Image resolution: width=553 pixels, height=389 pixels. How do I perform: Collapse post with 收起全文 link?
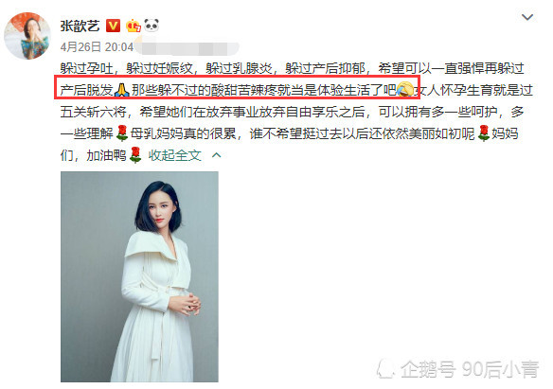175,155
